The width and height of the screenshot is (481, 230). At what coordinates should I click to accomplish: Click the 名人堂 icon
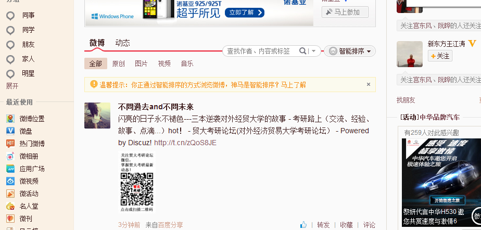coord(10,207)
